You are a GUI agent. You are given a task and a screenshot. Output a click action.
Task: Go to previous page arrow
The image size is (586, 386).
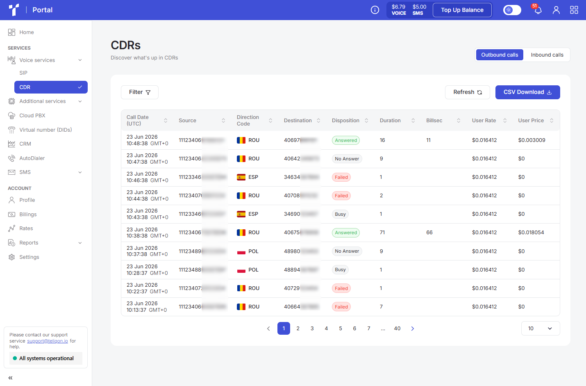[x=268, y=329]
